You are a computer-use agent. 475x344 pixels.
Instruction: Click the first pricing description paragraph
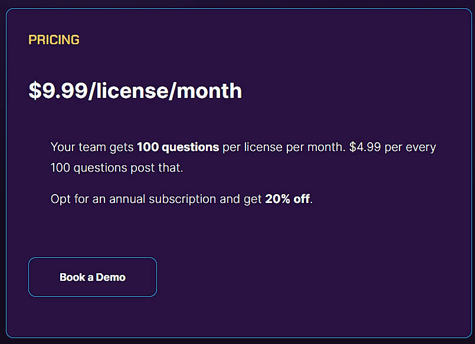pos(243,157)
